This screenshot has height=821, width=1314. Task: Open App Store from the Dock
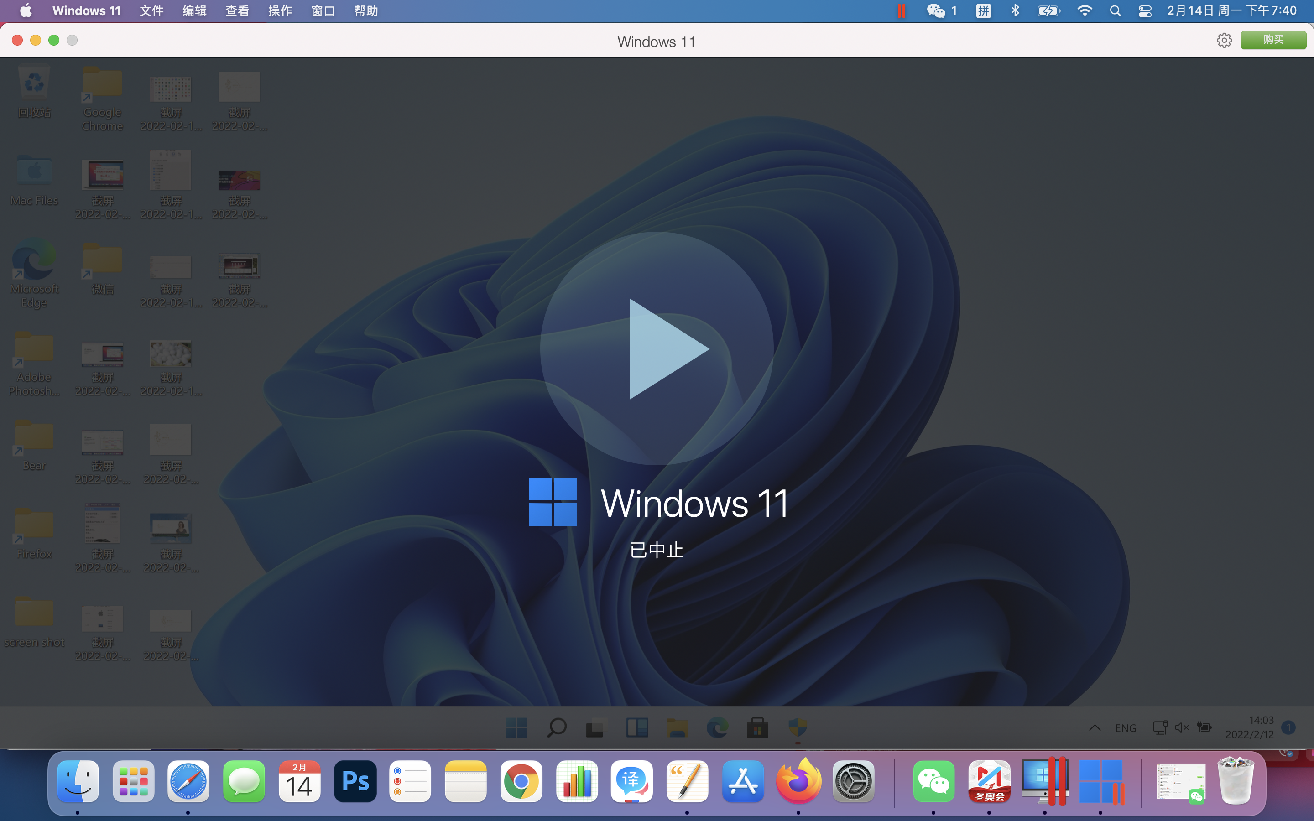pyautogui.click(x=743, y=781)
